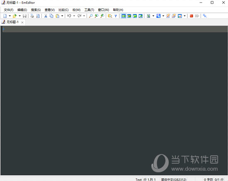This screenshot has height=181, width=228.
Task: Minimize the EmEditor window
Action: point(201,2)
